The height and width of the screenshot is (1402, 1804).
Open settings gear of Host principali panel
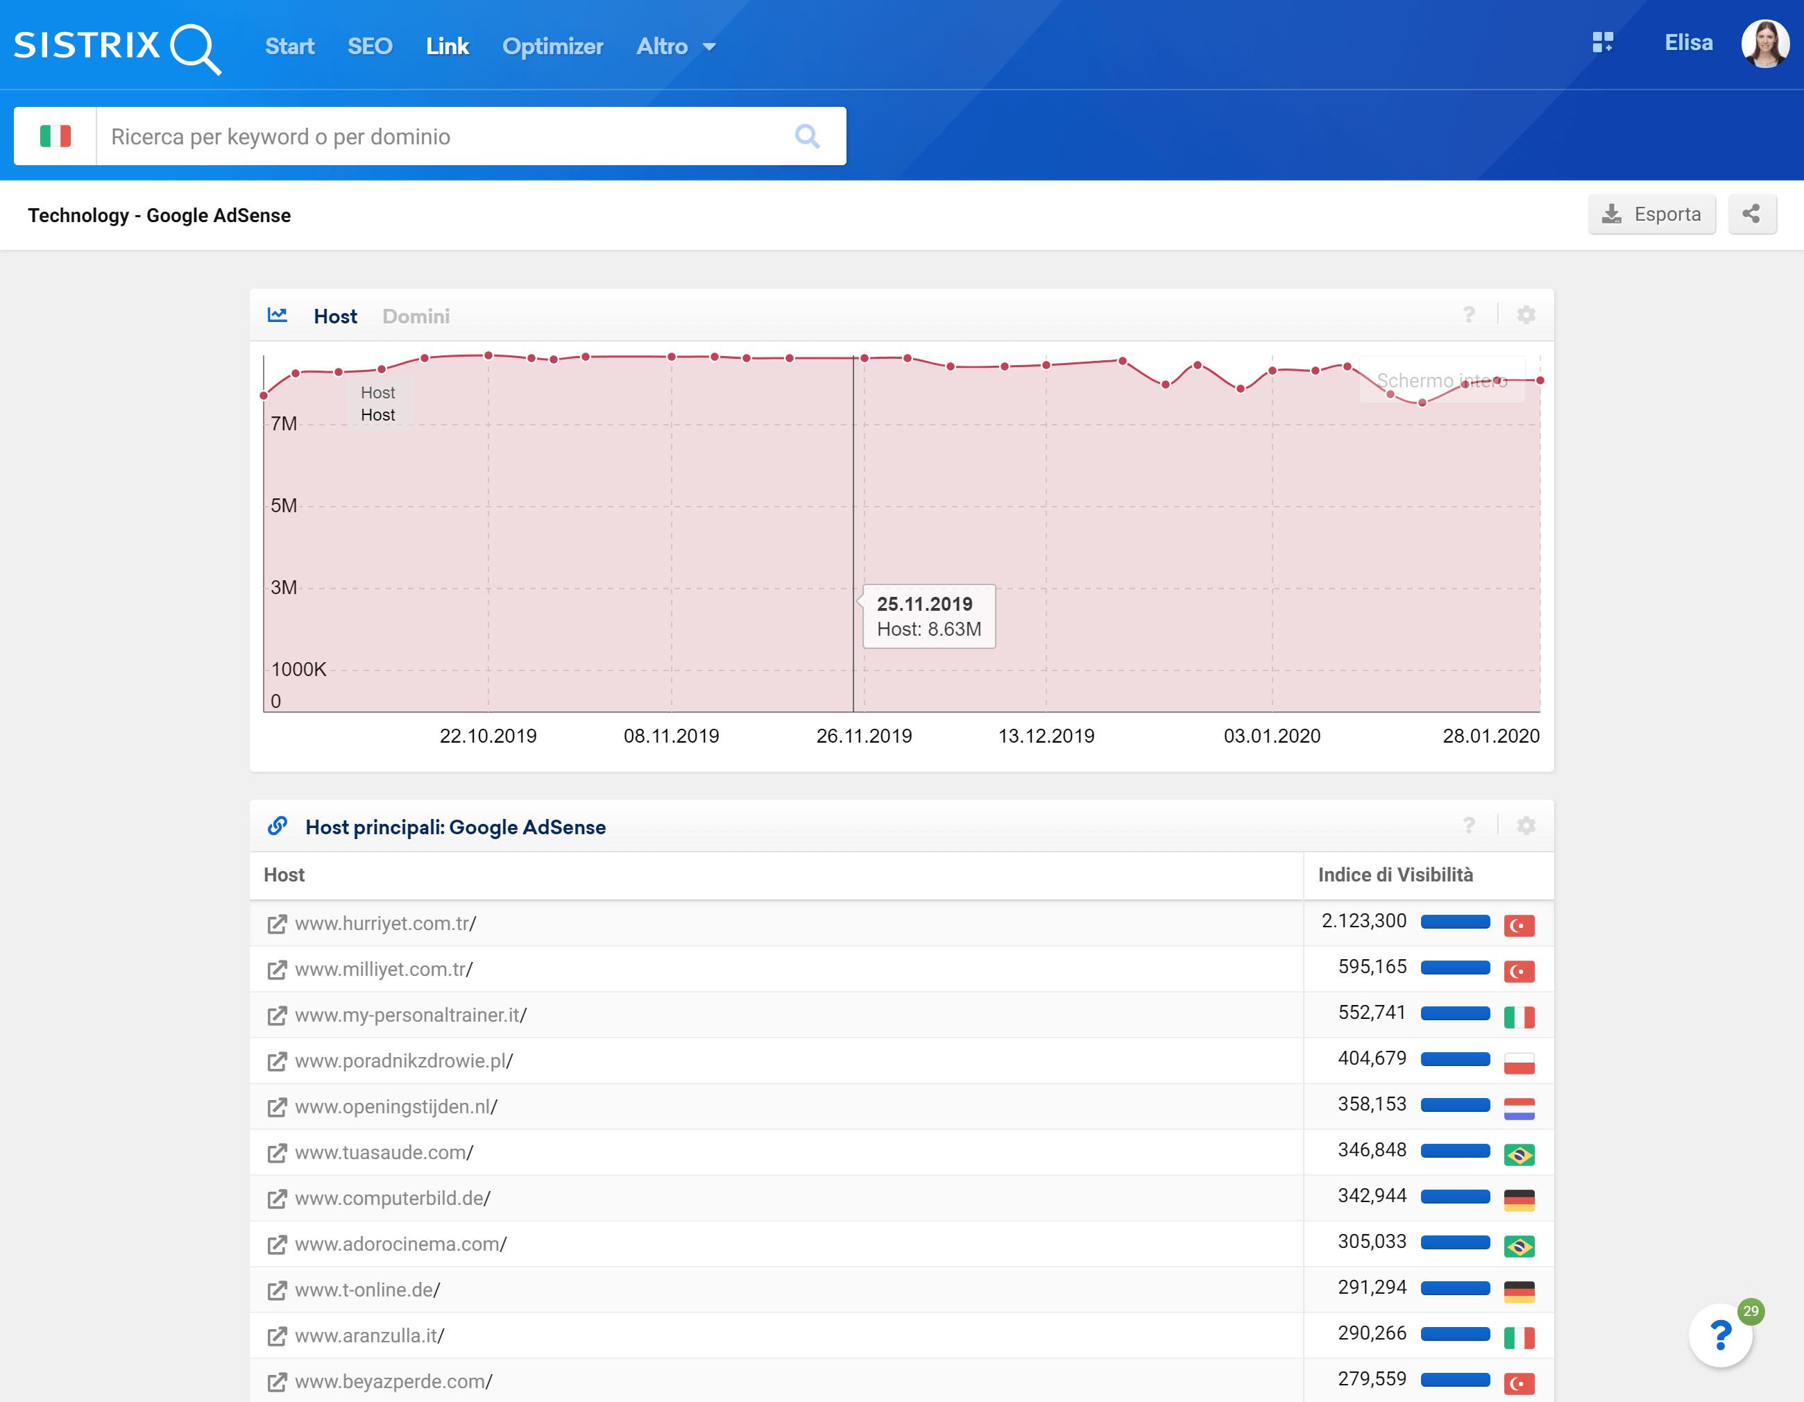(x=1526, y=826)
